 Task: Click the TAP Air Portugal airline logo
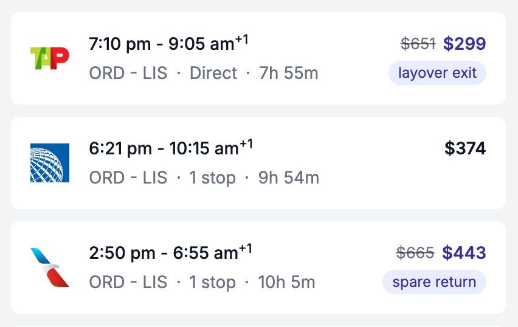[x=50, y=58]
